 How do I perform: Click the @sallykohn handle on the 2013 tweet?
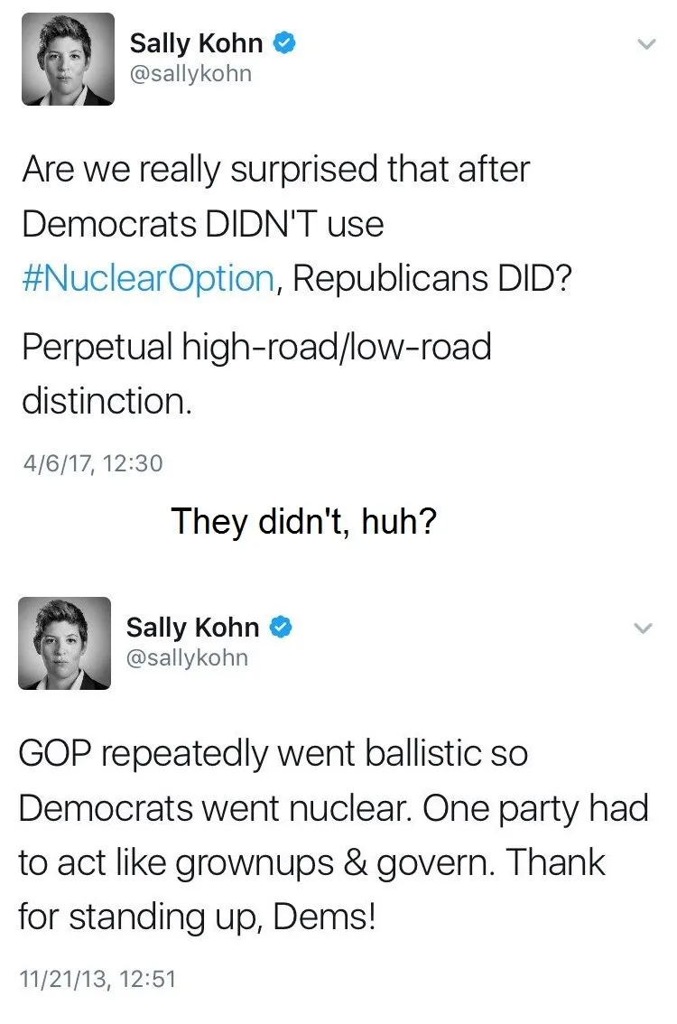point(187,657)
